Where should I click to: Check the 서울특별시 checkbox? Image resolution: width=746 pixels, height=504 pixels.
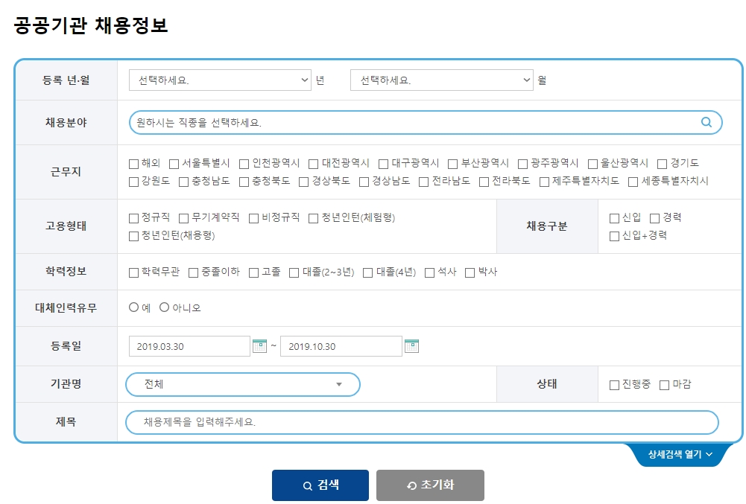(174, 164)
